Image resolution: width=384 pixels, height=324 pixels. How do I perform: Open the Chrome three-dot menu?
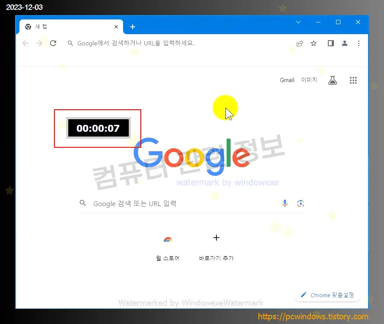tap(359, 43)
